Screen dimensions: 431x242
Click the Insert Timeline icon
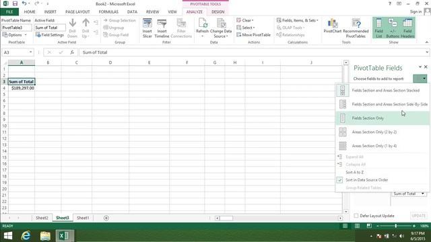[x=162, y=28]
